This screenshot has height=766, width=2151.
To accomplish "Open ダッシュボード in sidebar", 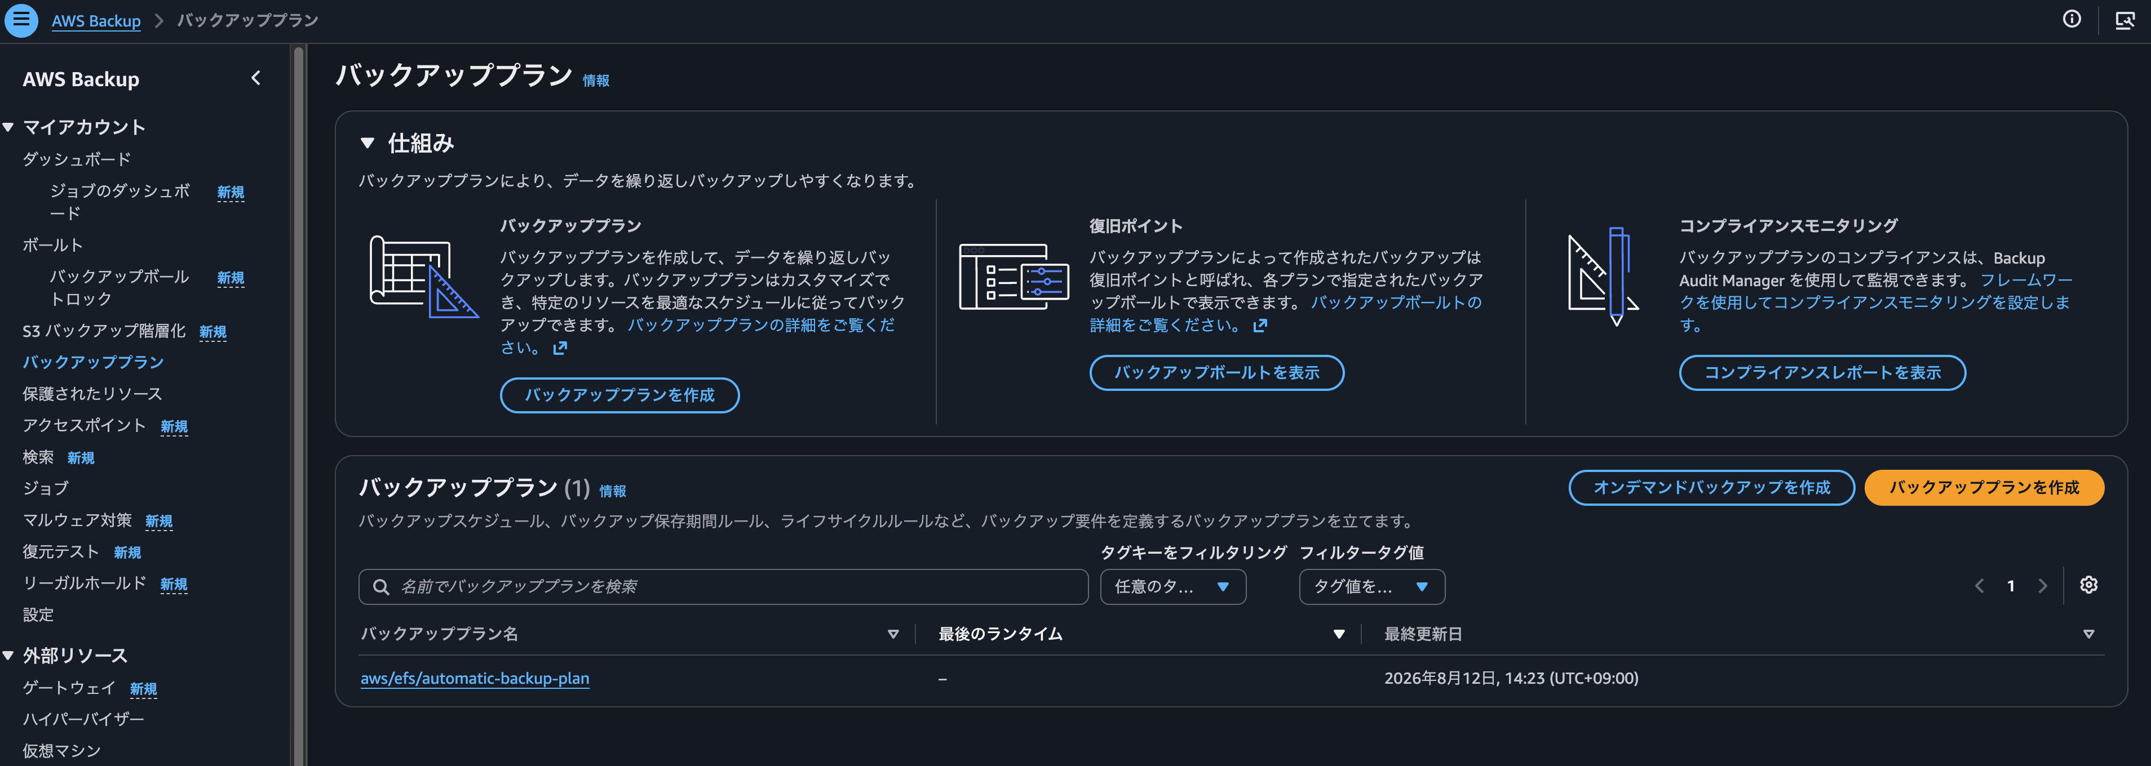I will 77,158.
